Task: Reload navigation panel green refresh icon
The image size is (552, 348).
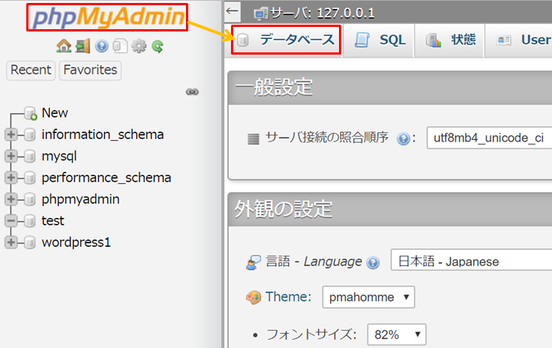Action: tap(157, 46)
